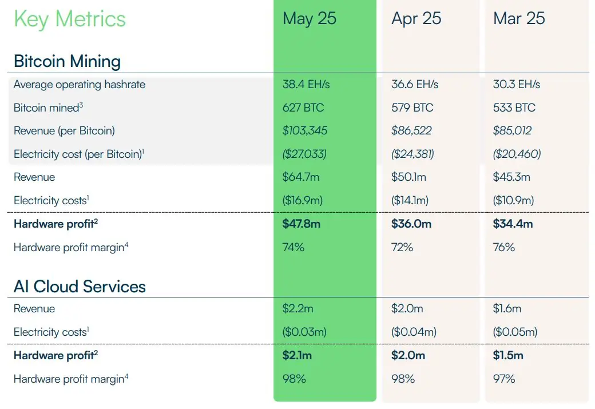This screenshot has width=595, height=409.
Task: Click the bold $1.5m hardware profit
Action: 508,355
